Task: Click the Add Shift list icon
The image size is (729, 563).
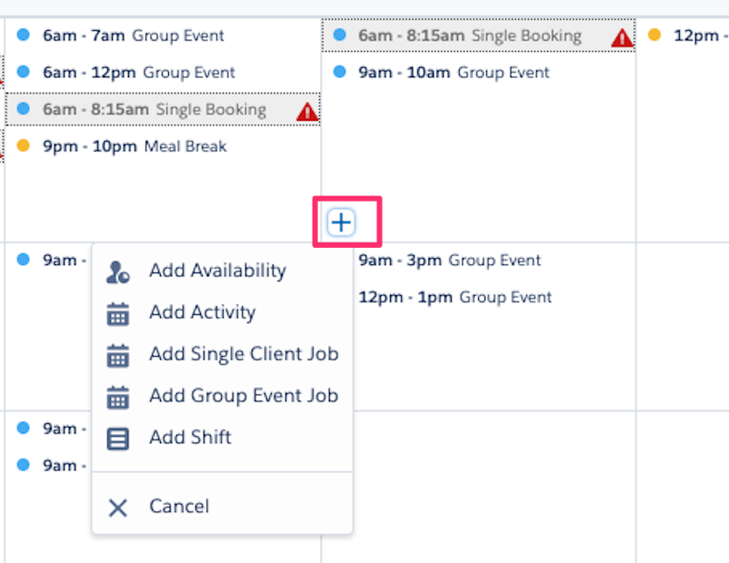Action: 117,439
